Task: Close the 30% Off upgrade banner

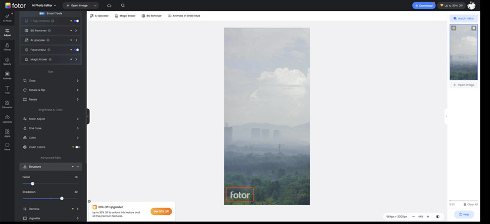Action: pos(89,201)
